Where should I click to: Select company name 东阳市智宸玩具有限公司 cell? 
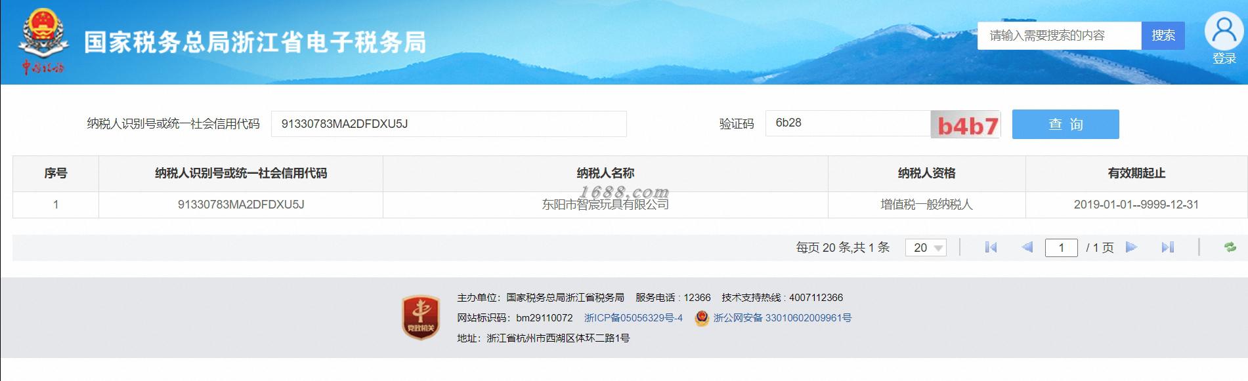(605, 205)
